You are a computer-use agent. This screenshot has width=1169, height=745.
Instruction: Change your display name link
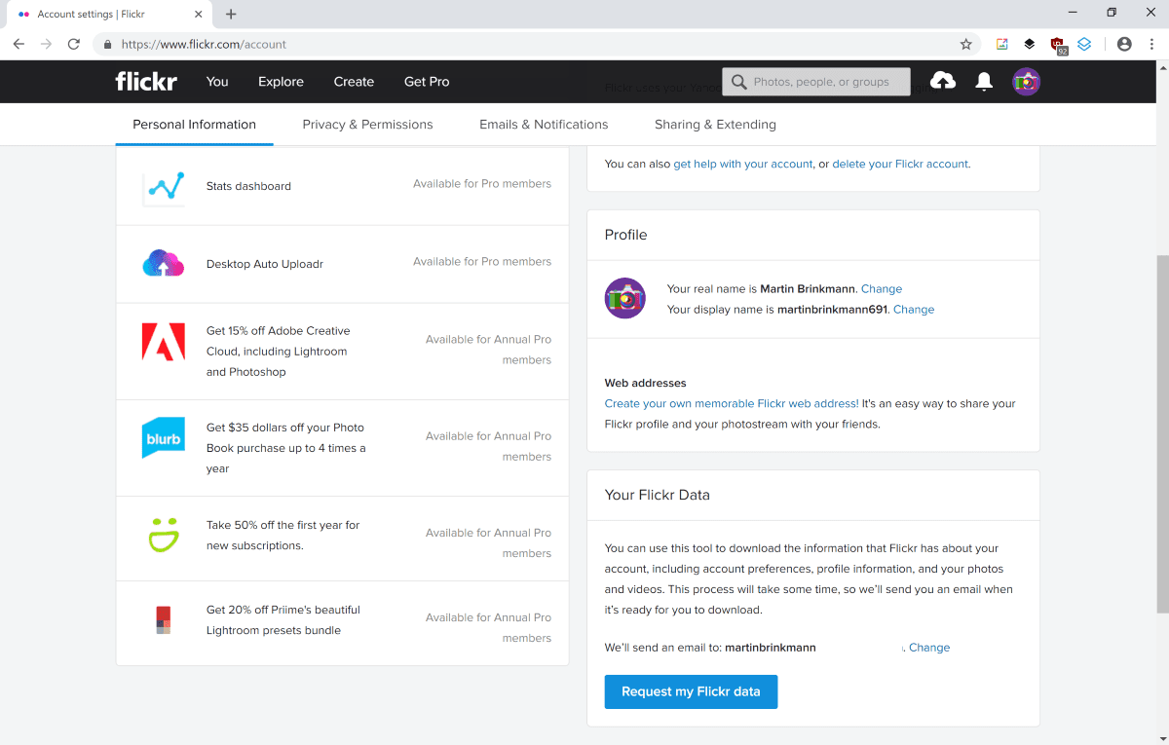pyautogui.click(x=914, y=310)
